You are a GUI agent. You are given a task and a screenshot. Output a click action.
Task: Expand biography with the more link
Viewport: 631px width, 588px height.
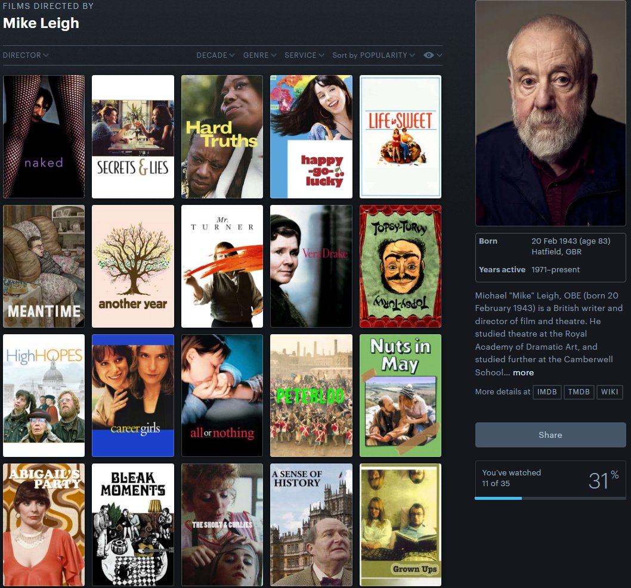click(x=523, y=372)
